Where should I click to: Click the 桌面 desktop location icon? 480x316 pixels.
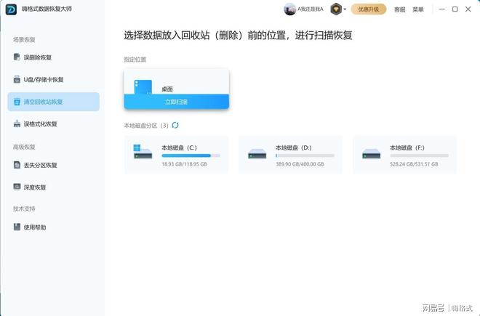pyautogui.click(x=143, y=87)
